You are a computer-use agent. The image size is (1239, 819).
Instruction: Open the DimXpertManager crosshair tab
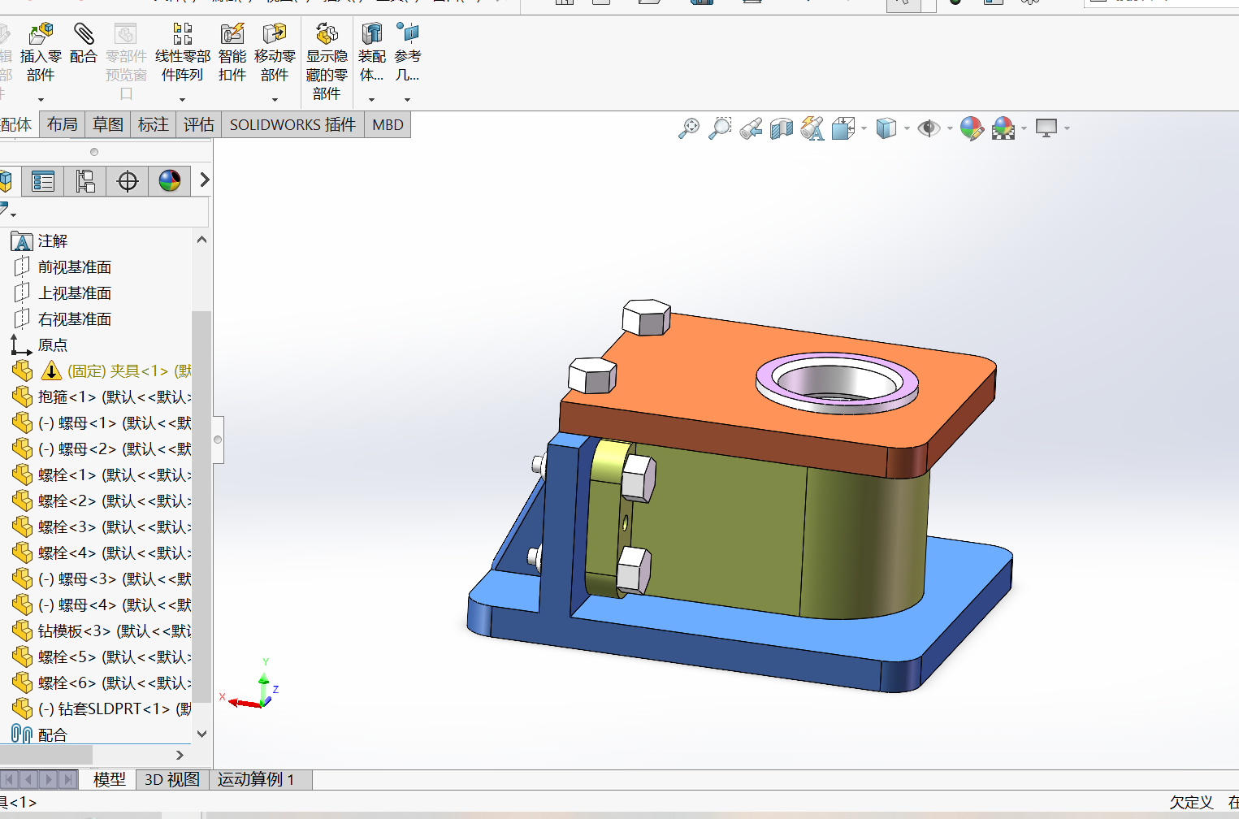tap(128, 181)
